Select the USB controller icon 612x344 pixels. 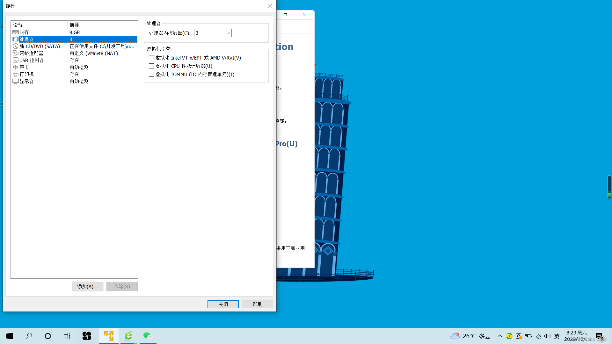(15, 60)
